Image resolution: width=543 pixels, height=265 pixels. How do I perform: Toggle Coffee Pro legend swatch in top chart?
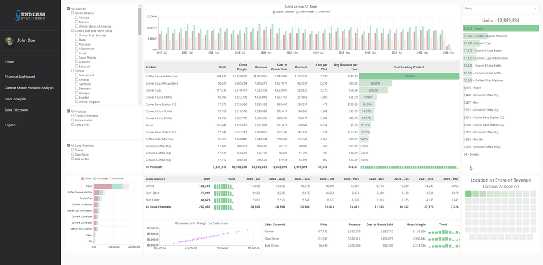point(317,12)
